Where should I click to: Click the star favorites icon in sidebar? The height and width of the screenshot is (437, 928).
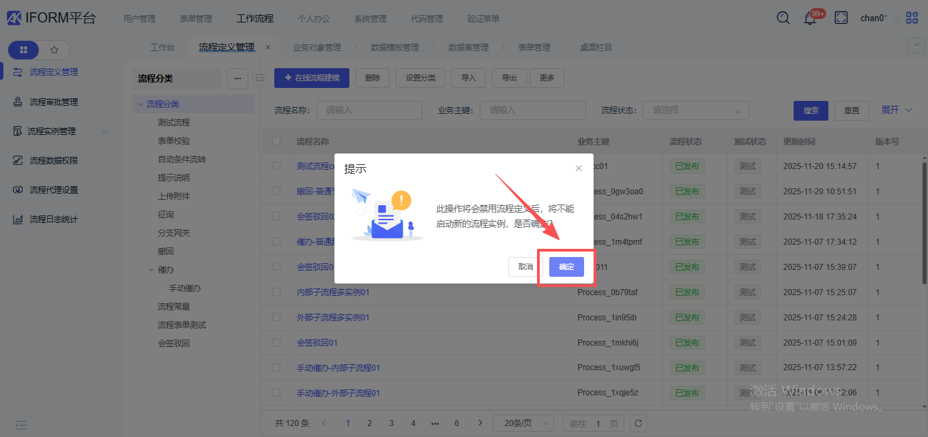pyautogui.click(x=55, y=50)
